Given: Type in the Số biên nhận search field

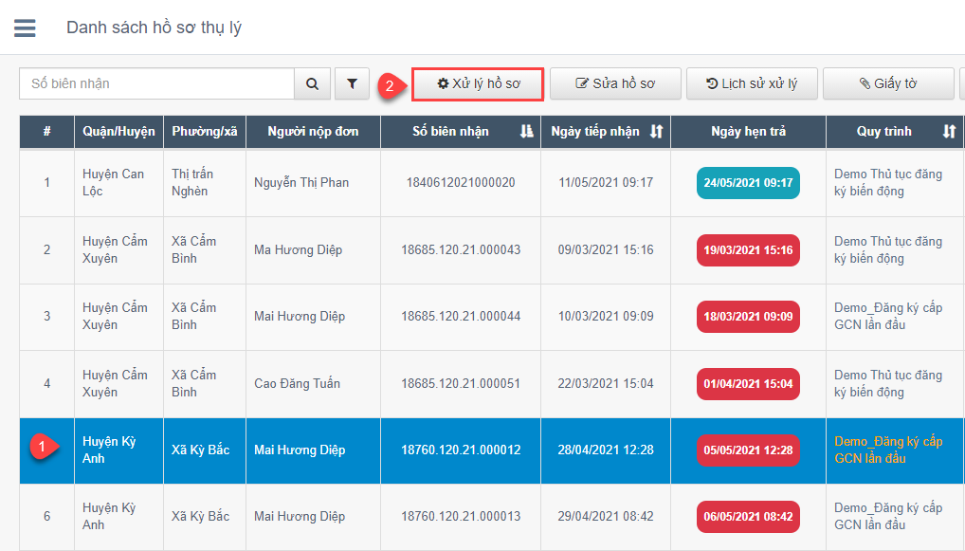Looking at the screenshot, I should 156,83.
